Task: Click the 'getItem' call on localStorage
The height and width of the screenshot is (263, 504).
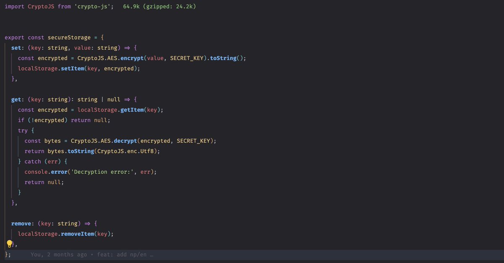Action: pos(132,110)
